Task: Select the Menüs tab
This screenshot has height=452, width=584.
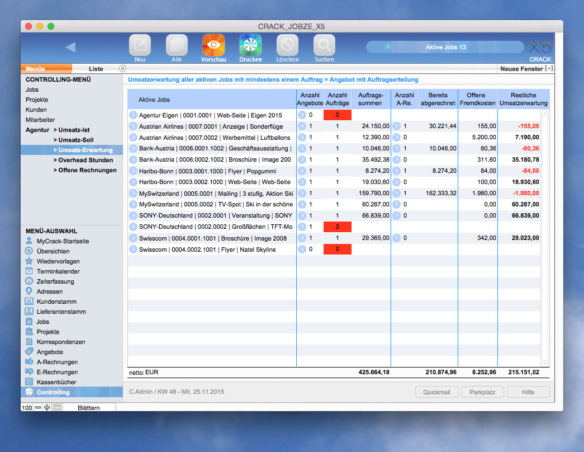Action: coord(35,68)
